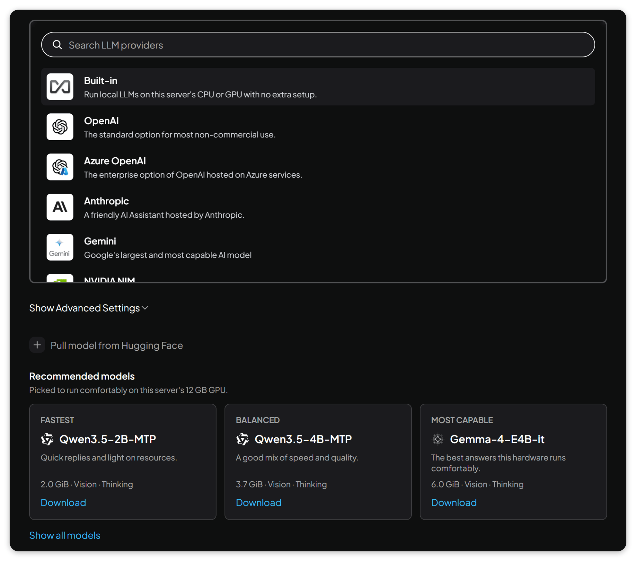Pick the Anthropic provider entry

[x=318, y=207]
